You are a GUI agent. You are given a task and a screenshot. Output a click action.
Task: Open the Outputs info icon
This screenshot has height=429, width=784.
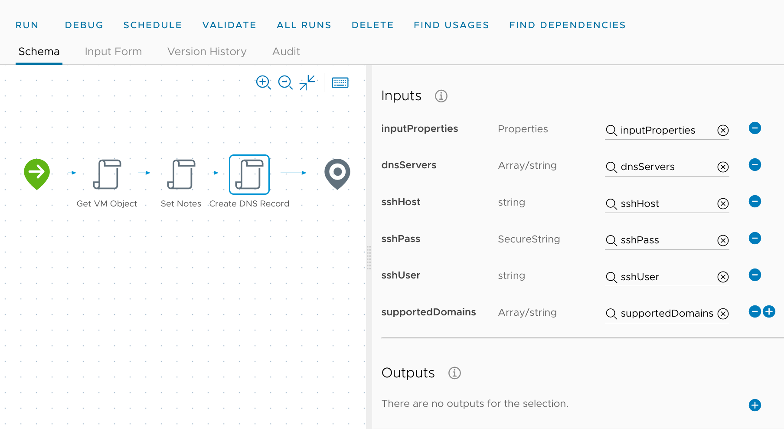(x=454, y=373)
